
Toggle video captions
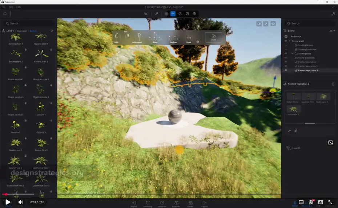[301, 202]
